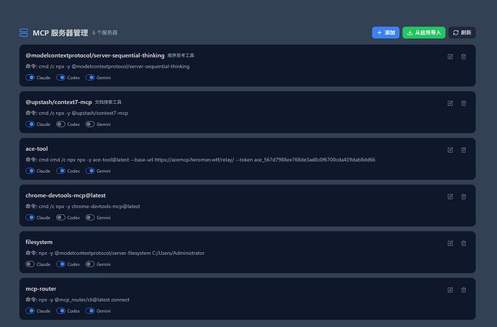Disable Codex for mcp-router
The width and height of the screenshot is (497, 327).
(61, 311)
